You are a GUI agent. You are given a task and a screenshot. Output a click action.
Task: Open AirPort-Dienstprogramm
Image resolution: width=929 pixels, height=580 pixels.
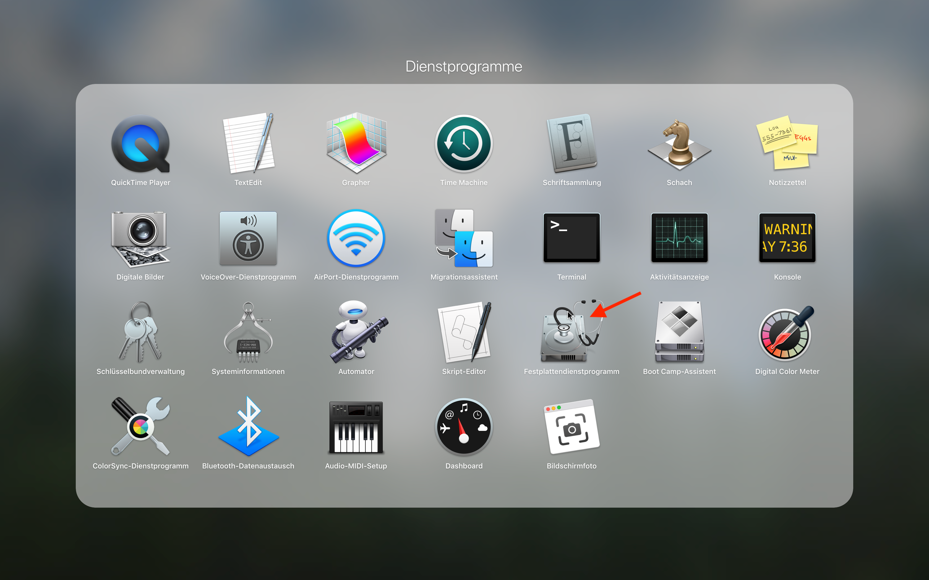point(356,238)
